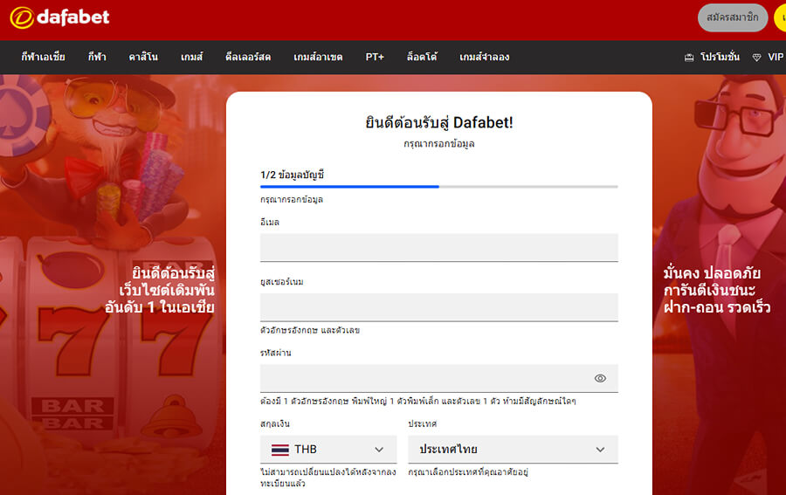Screen dimensions: 786x495
Task: Click the ประเทศ label
Action: coord(422,424)
